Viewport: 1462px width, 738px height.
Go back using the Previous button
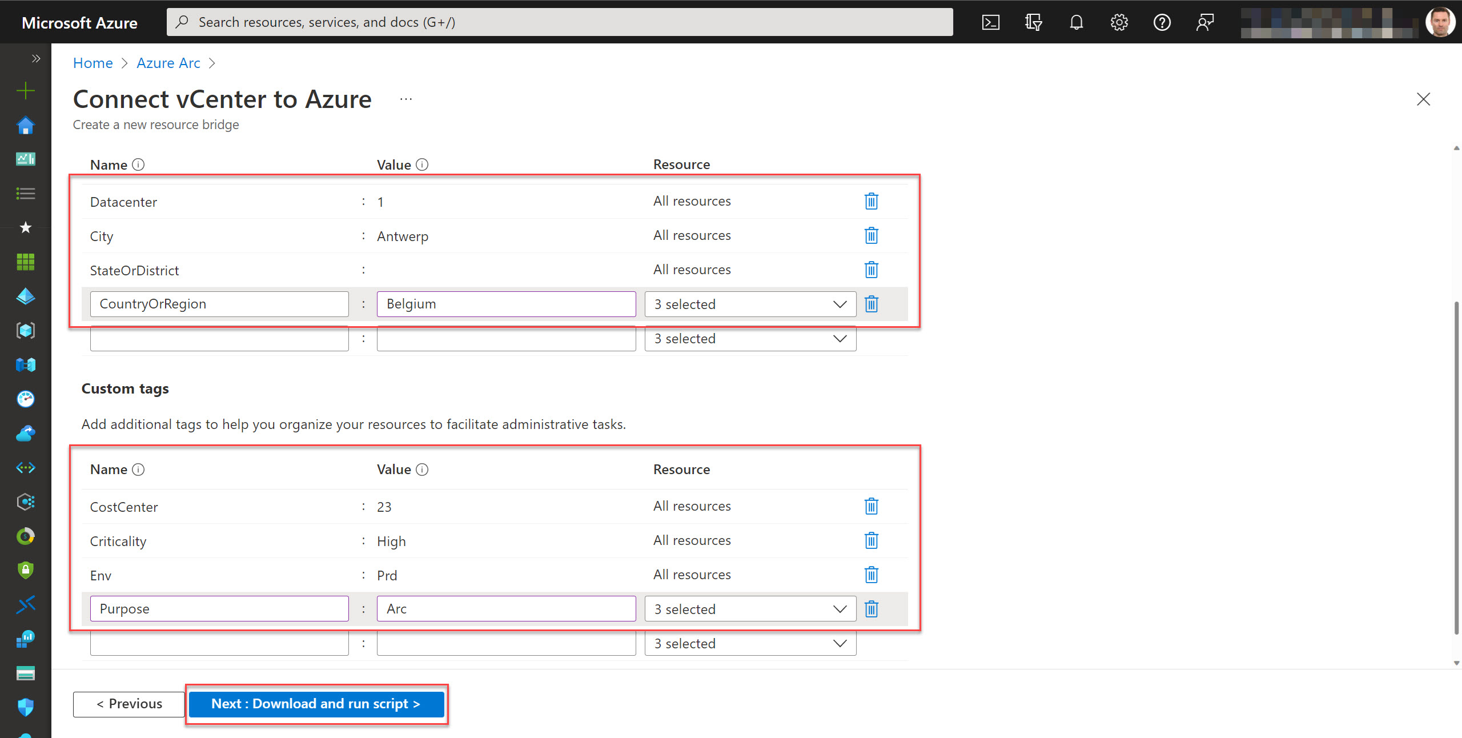(x=128, y=704)
